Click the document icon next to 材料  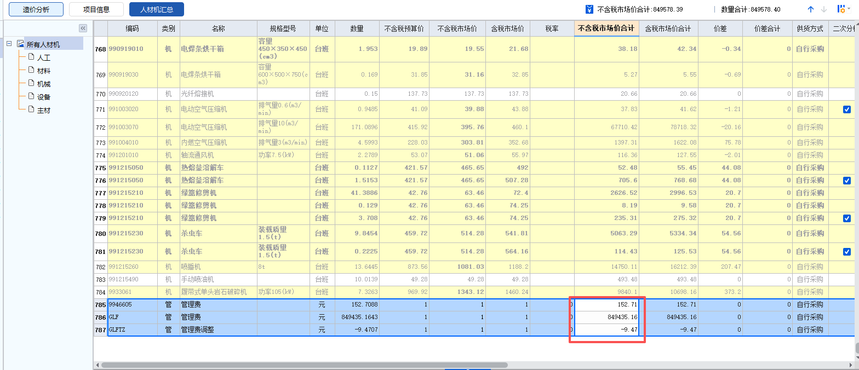click(x=31, y=70)
